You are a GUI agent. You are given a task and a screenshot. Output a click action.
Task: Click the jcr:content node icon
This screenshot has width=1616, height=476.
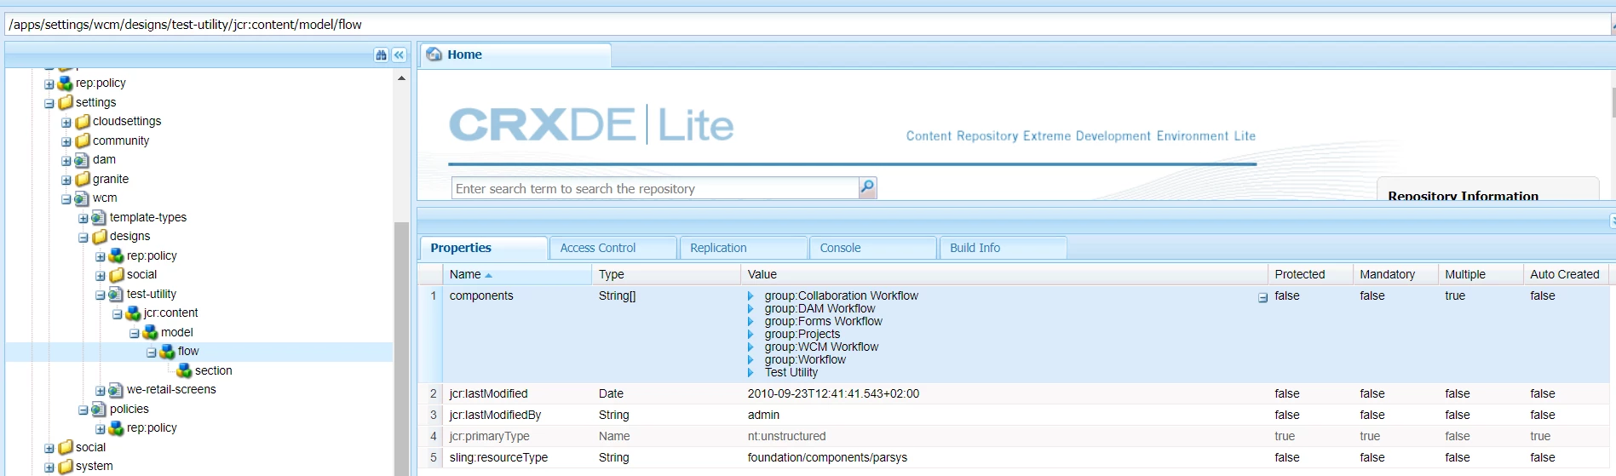pyautogui.click(x=134, y=313)
